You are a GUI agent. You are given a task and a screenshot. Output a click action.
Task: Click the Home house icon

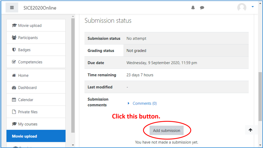coord(14,75)
